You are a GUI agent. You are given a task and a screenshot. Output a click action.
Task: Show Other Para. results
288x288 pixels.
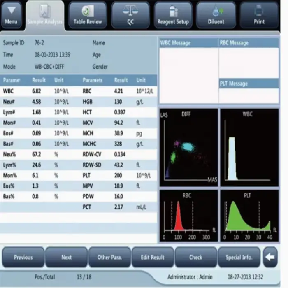[109, 258]
